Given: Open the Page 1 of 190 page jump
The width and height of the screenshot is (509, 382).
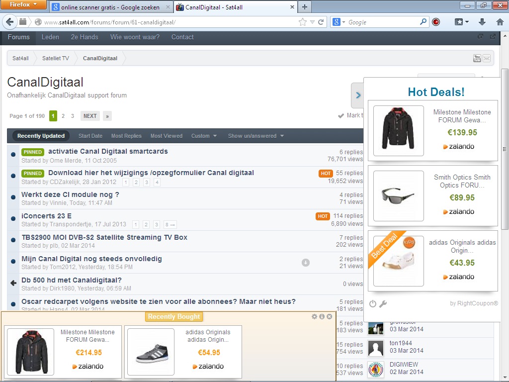Looking at the screenshot, I should (x=27, y=116).
